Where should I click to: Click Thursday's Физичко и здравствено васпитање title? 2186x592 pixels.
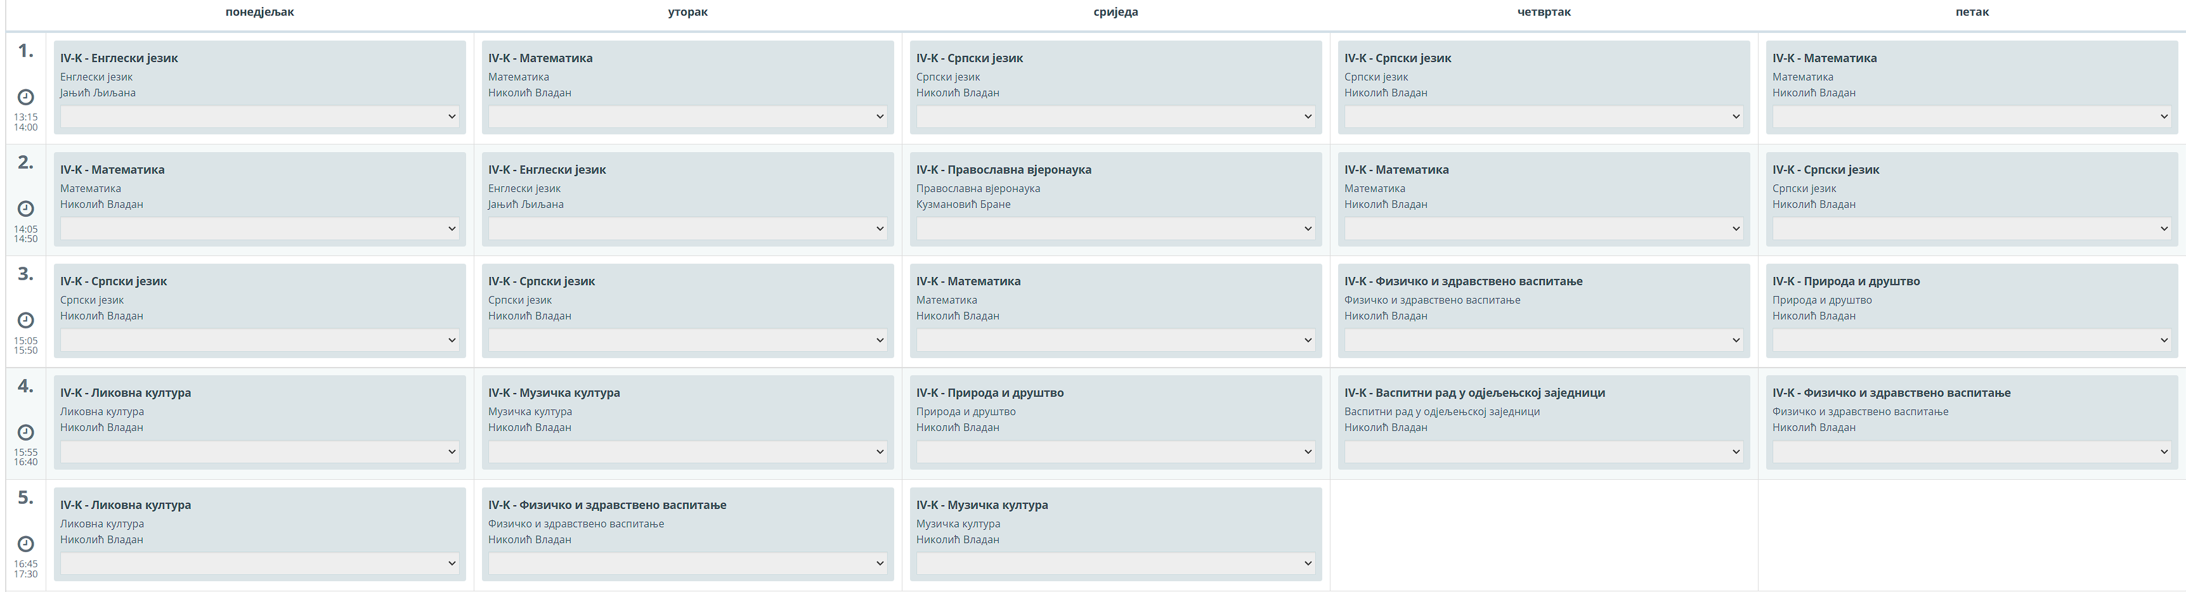click(1463, 281)
